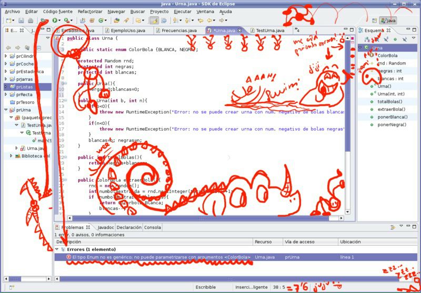Click Package Explorer up-level icon
421x293 pixels.
click(27, 48)
